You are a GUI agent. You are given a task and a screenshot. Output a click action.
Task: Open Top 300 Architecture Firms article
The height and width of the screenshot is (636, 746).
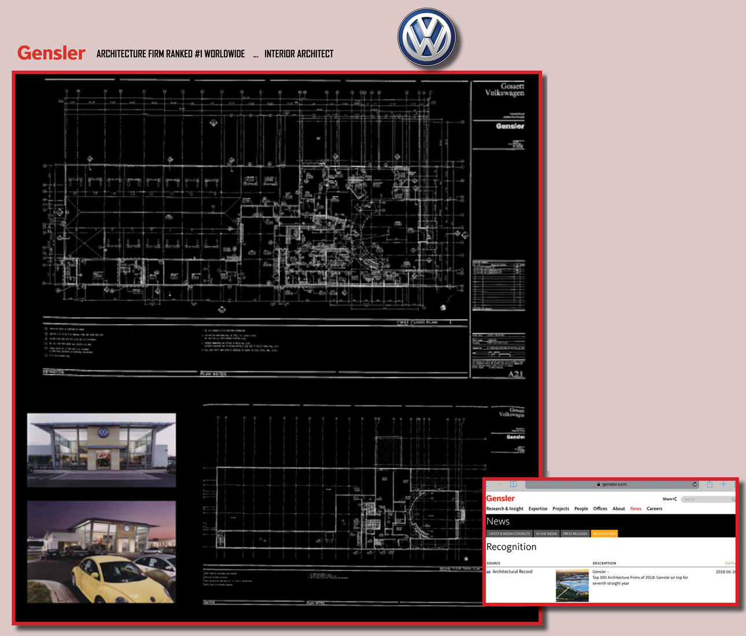(x=640, y=581)
